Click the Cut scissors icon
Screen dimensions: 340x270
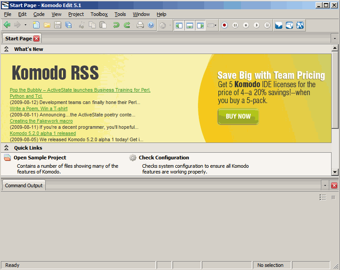(82, 25)
